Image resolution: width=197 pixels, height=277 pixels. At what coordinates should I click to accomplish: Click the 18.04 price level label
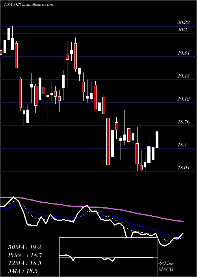pos(184,168)
